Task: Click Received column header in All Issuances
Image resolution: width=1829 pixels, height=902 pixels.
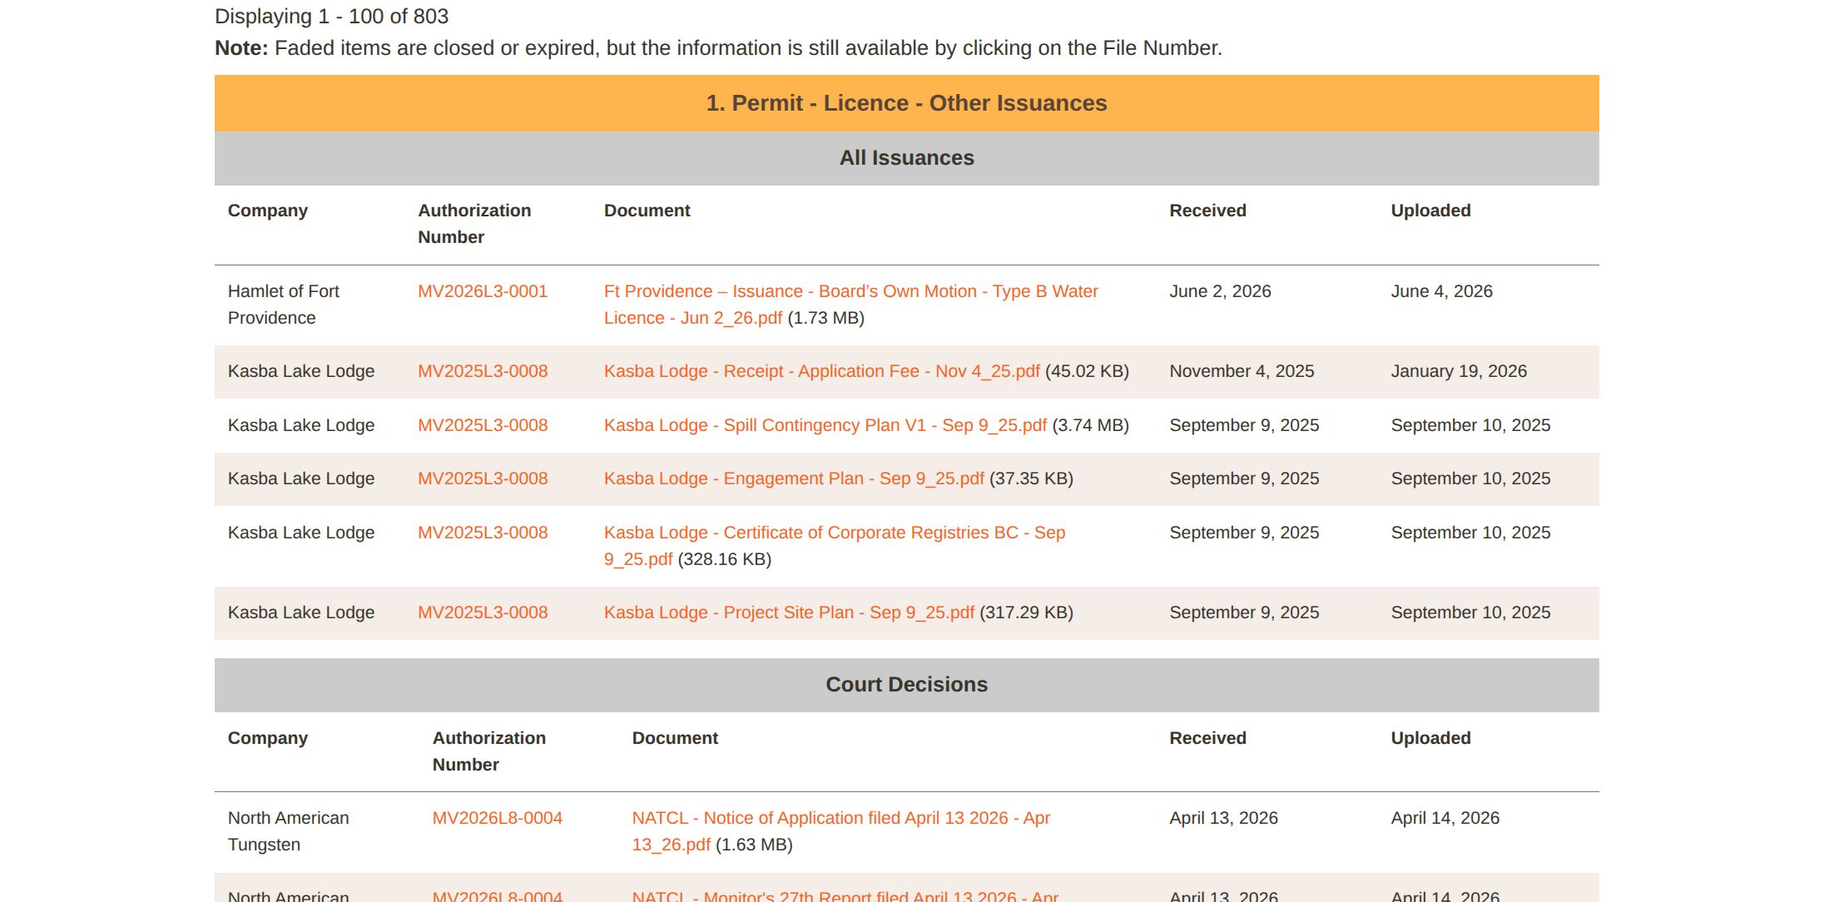Action: click(x=1208, y=211)
